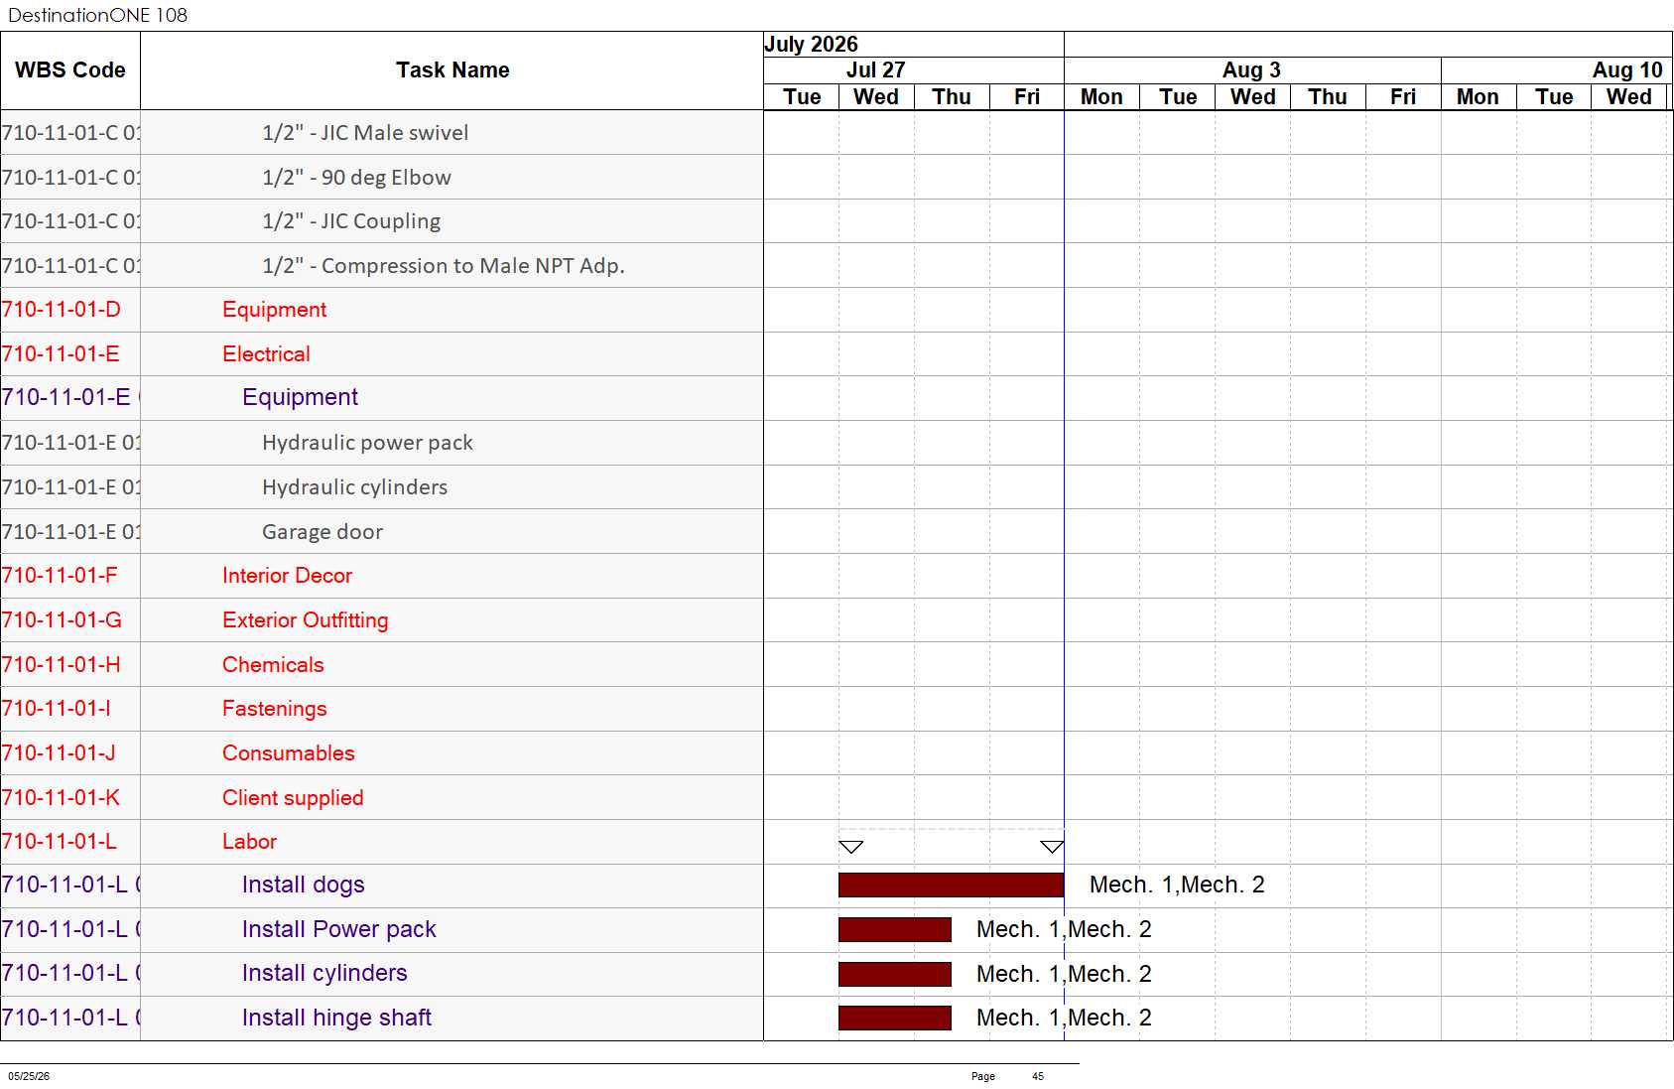Select the Labor task name
The height and width of the screenshot is (1089, 1674).
pyautogui.click(x=249, y=842)
